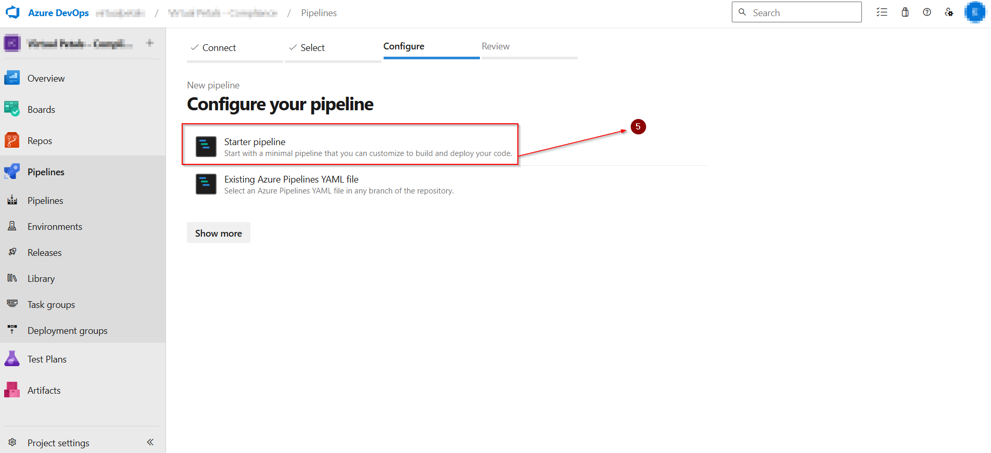Open Environments in the sidebar
This screenshot has height=453, width=991.
point(83,227)
